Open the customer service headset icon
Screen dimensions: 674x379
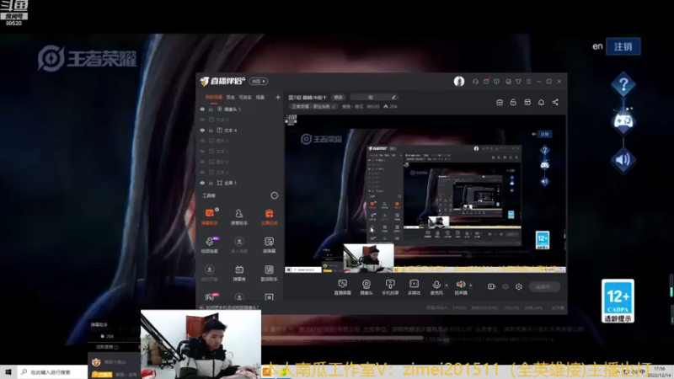tap(475, 81)
